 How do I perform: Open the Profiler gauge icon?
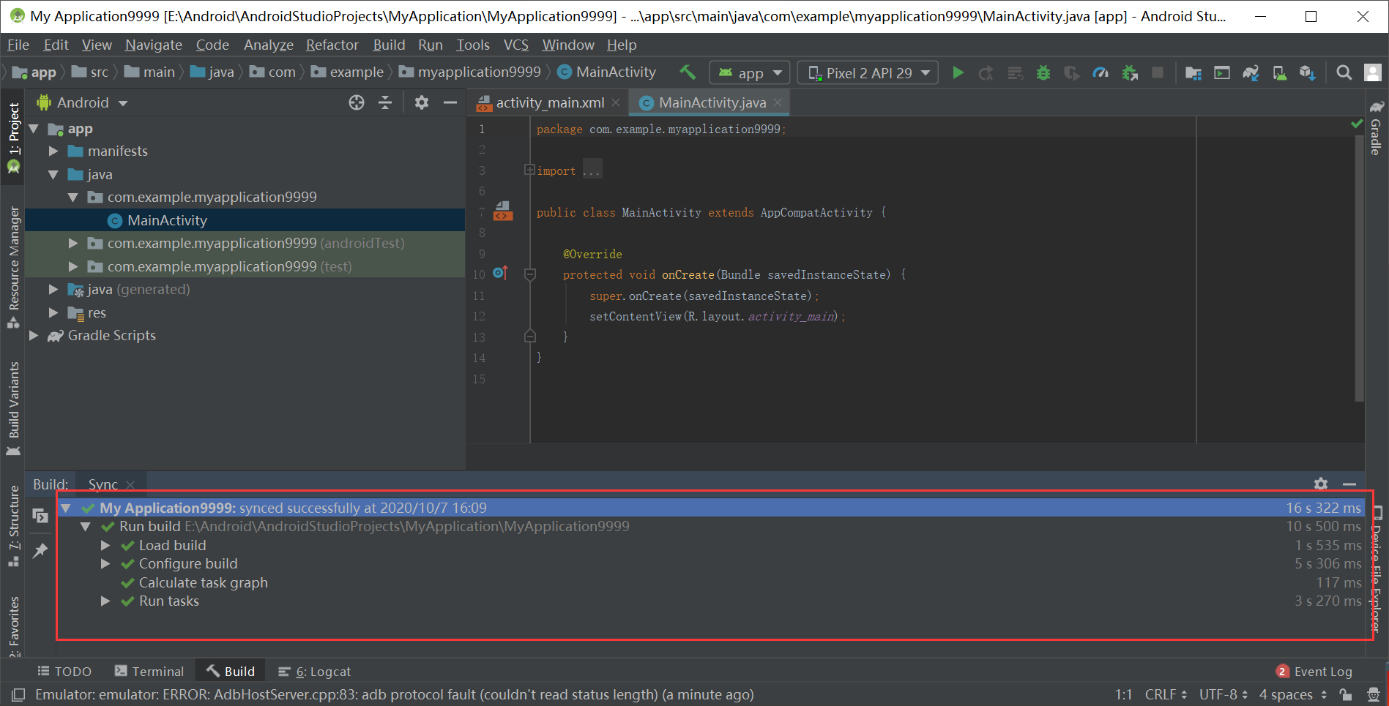tap(1101, 72)
